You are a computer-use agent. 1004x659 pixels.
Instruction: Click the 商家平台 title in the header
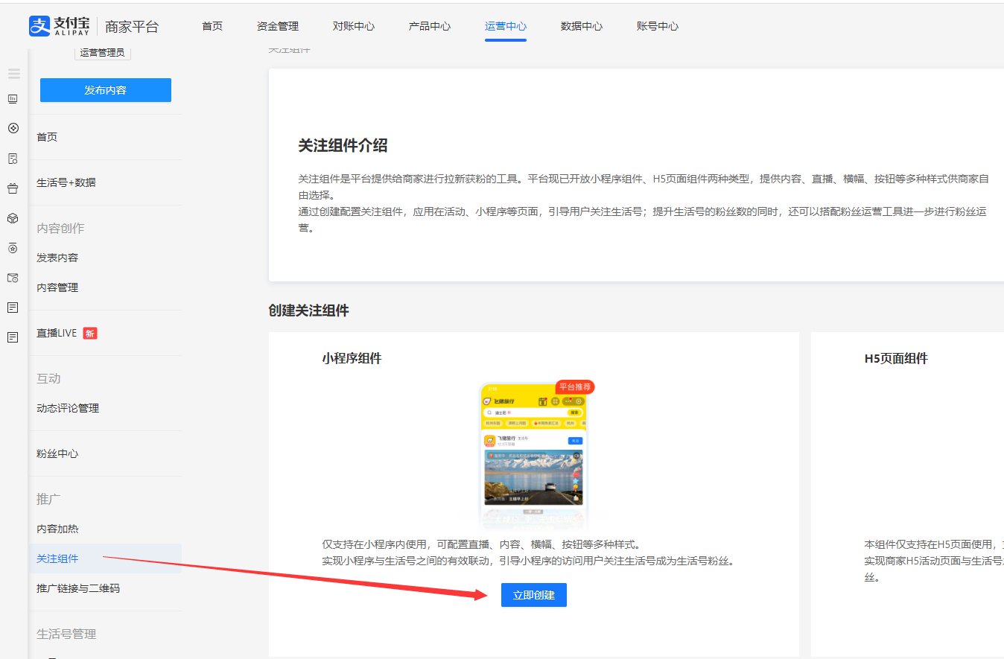(x=132, y=27)
